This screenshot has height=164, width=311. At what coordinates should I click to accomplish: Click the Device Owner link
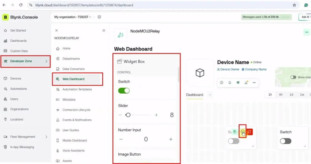coord(228,70)
